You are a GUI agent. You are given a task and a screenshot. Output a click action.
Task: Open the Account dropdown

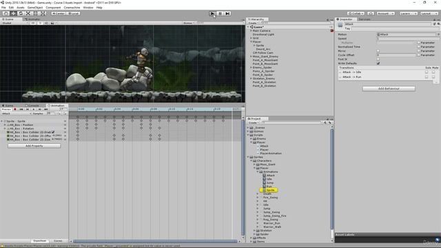385,13
